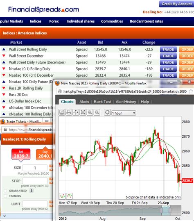Click down arrow beside Russ 2K Rolling Daily
Image resolution: width=194 pixels, height=221 pixels.
coord(4,88)
